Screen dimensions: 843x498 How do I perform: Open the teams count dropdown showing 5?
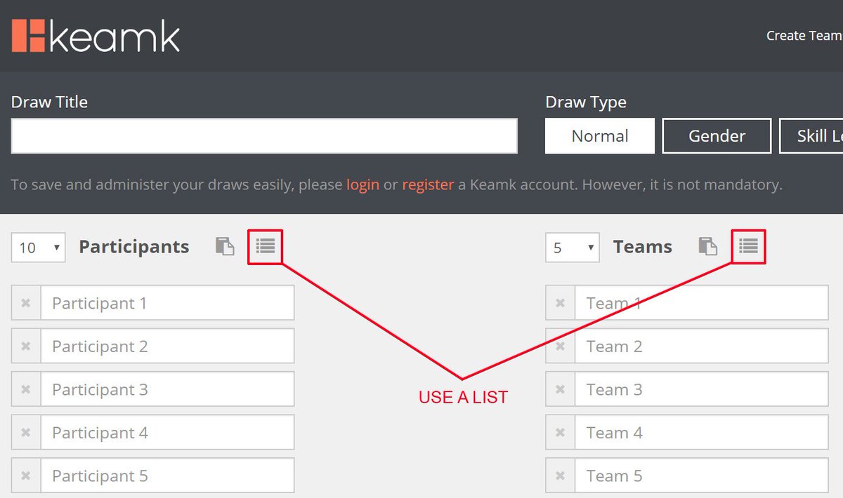573,248
